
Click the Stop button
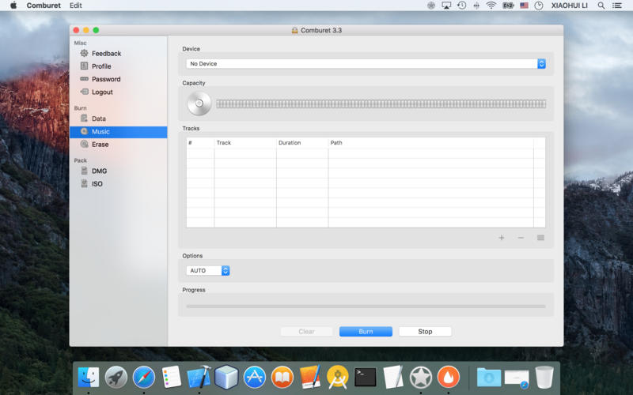[425, 331]
